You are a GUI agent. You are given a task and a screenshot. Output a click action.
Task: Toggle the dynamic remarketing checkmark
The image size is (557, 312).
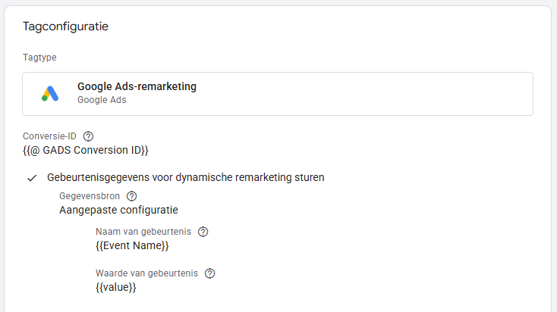click(x=32, y=178)
